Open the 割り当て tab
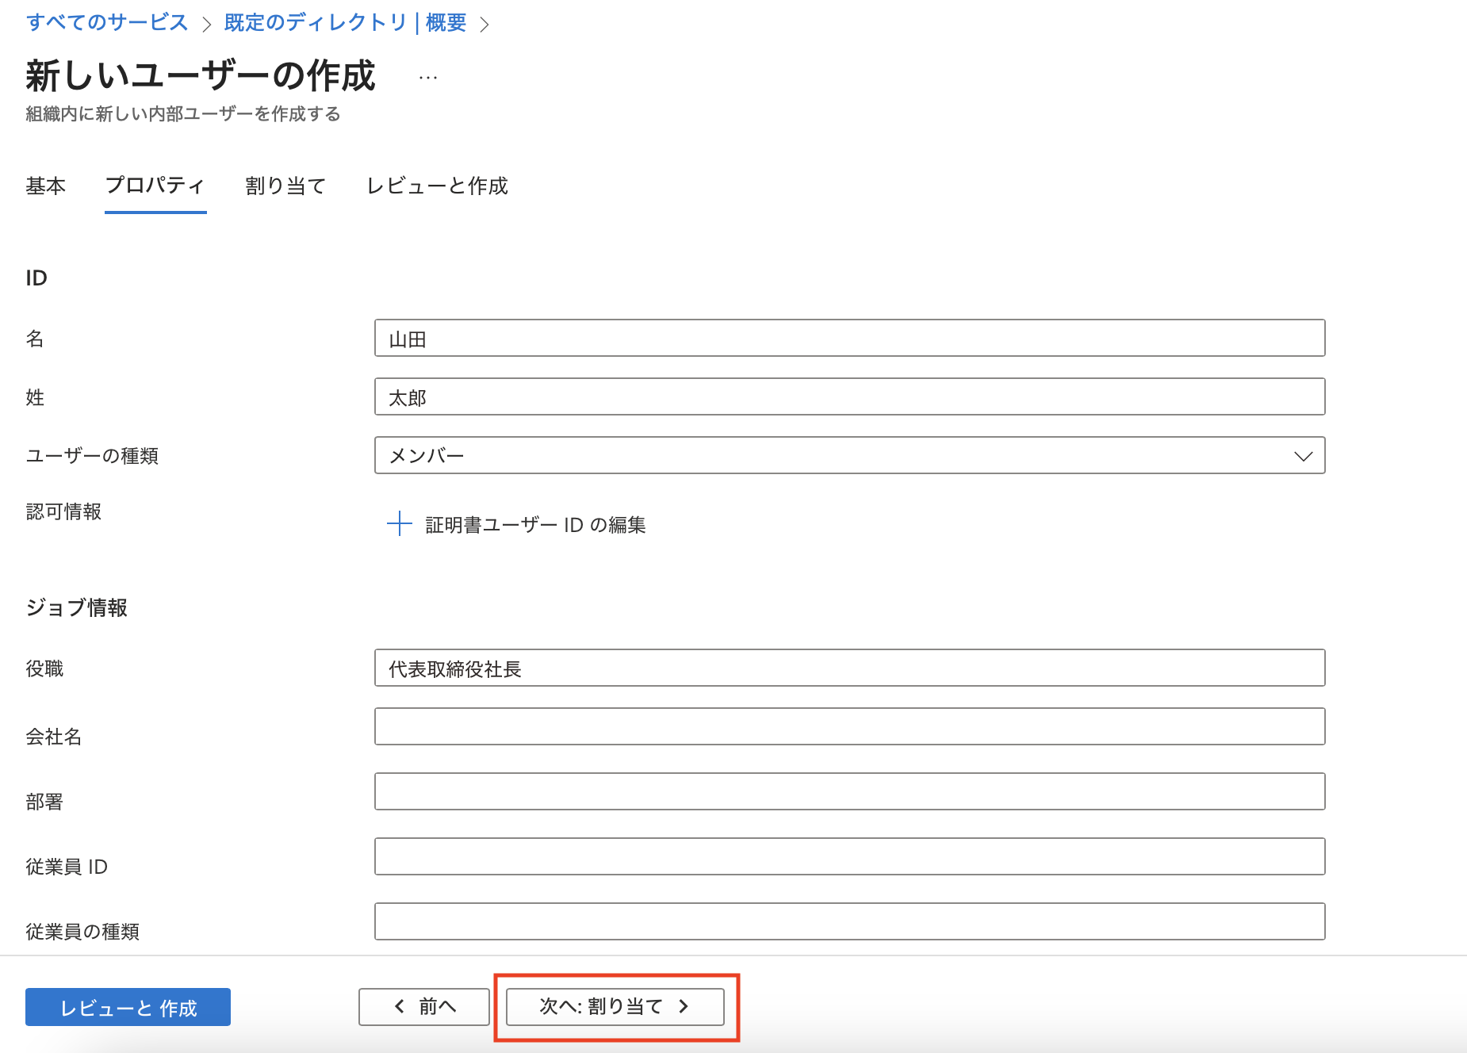 coord(285,186)
